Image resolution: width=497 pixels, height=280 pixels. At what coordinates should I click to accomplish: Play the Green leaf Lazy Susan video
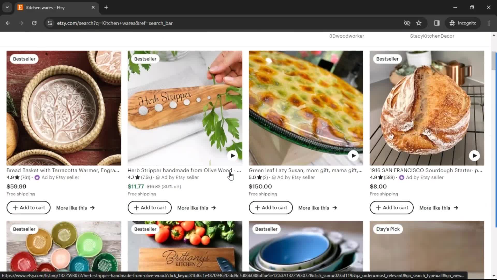coord(353,156)
